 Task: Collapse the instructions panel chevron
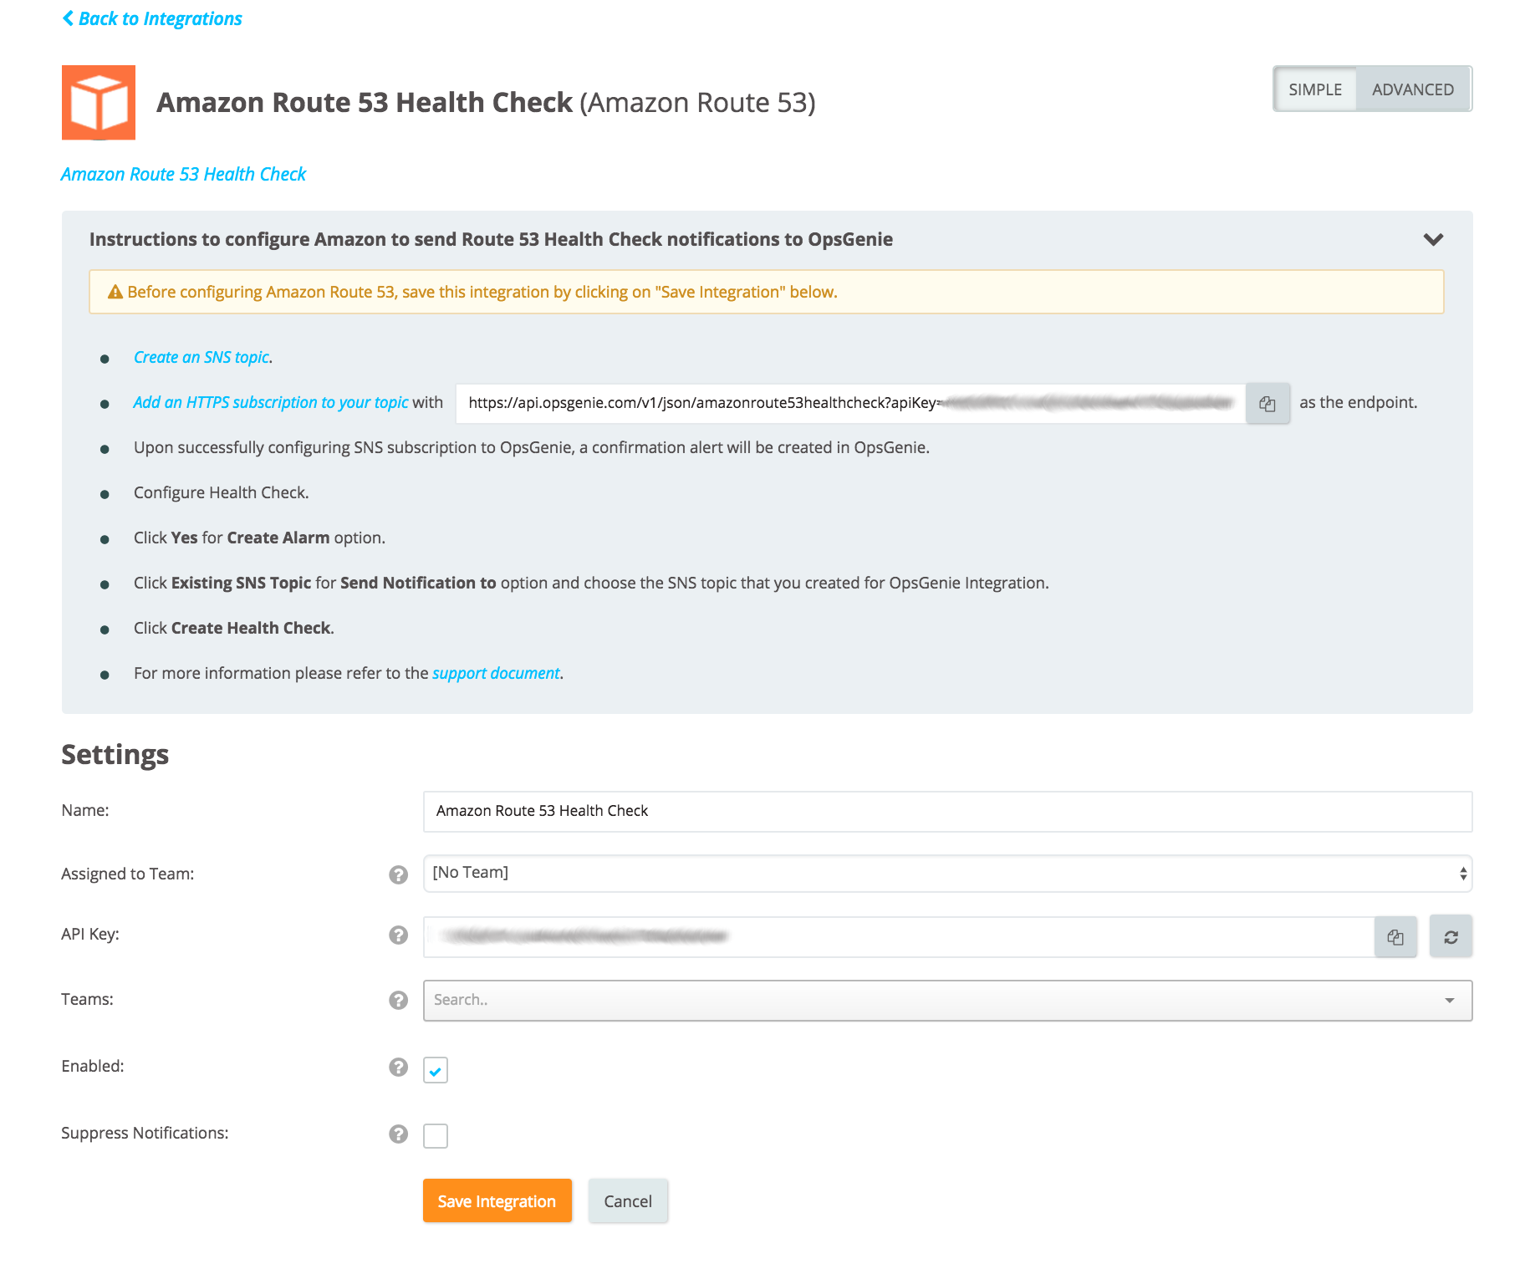tap(1433, 240)
